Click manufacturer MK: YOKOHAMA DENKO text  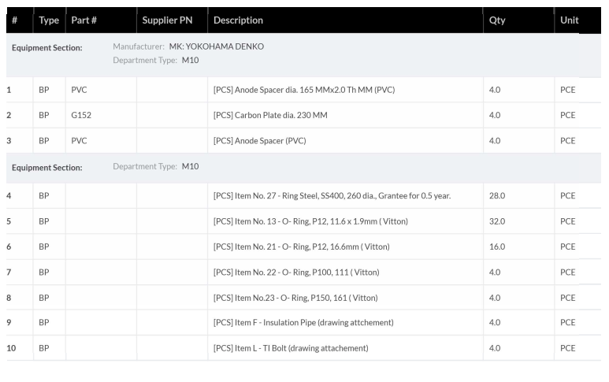(x=216, y=46)
